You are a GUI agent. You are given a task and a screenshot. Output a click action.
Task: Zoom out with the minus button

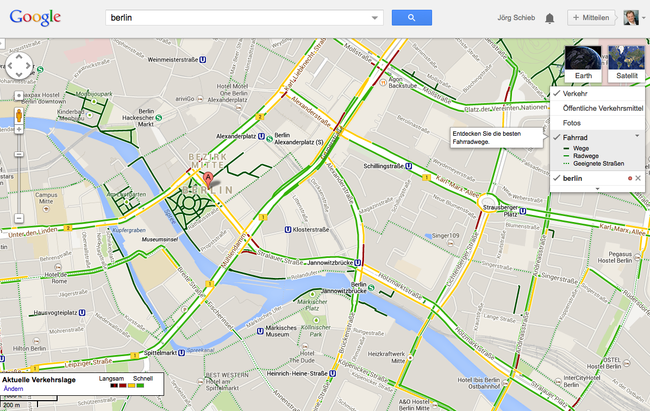18,218
